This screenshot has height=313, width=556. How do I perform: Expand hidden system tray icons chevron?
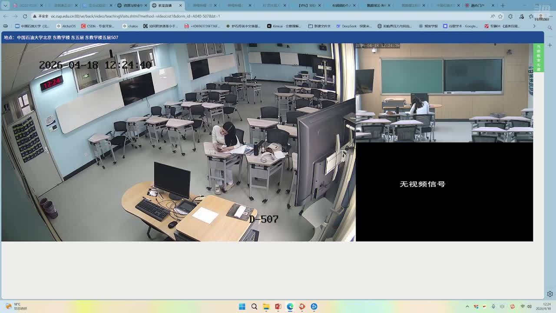467,306
